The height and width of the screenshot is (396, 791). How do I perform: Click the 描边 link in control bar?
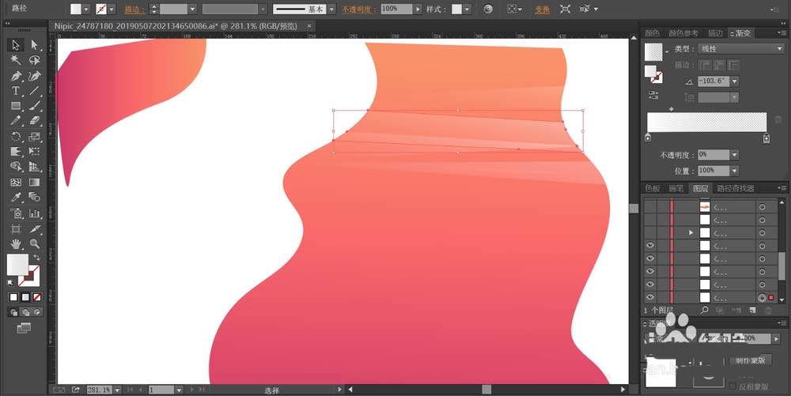134,9
